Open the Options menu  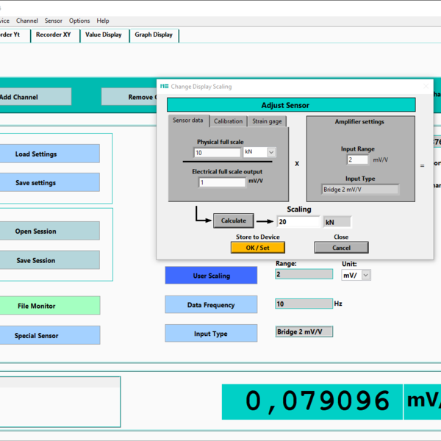coord(79,21)
